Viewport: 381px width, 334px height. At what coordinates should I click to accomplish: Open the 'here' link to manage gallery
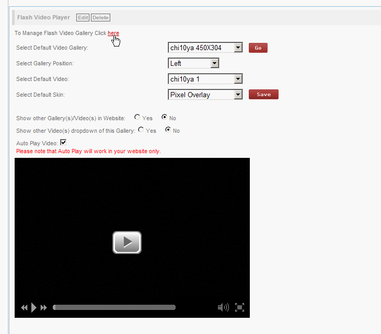(113, 33)
